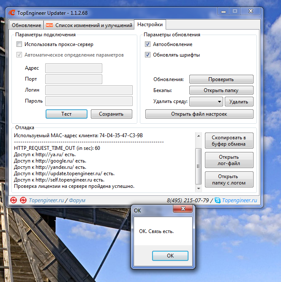Image resolution: width=281 pixels, height=282 pixels.
Task: Click Открыть файл настроек button
Action: pyautogui.click(x=199, y=114)
